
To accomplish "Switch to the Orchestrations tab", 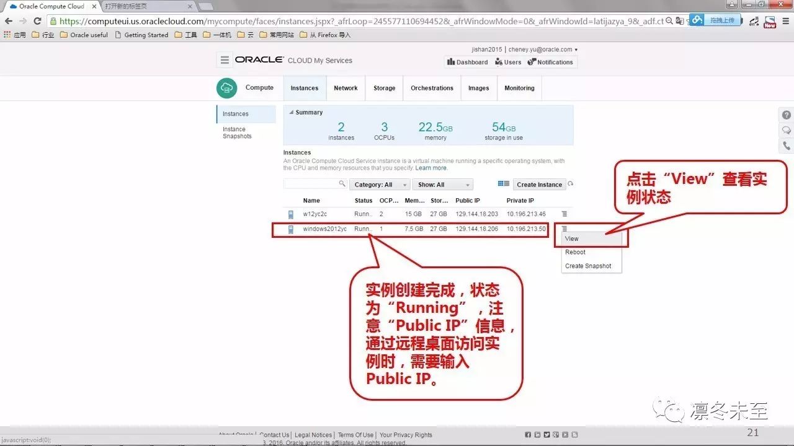I will [x=432, y=88].
